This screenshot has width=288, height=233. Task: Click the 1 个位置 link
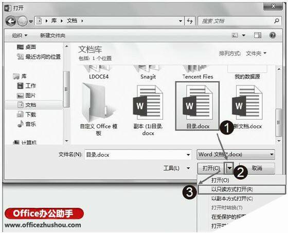[102, 59]
